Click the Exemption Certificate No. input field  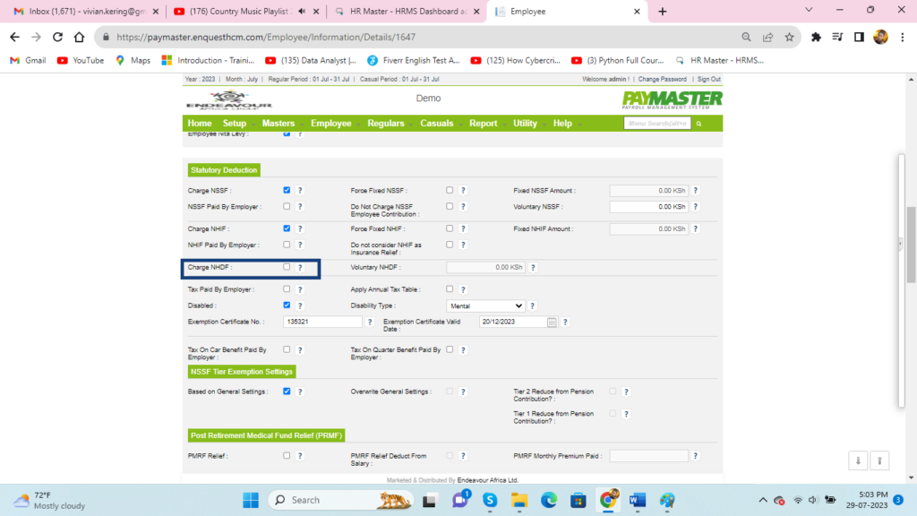(x=322, y=322)
